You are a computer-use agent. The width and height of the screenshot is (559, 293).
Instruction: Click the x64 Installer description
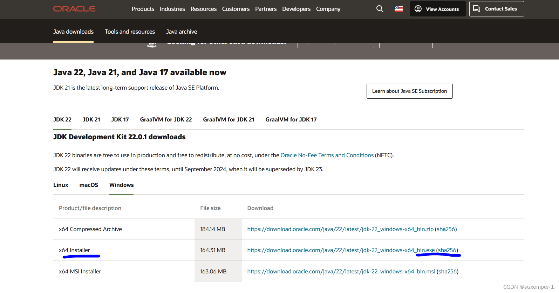(x=74, y=250)
